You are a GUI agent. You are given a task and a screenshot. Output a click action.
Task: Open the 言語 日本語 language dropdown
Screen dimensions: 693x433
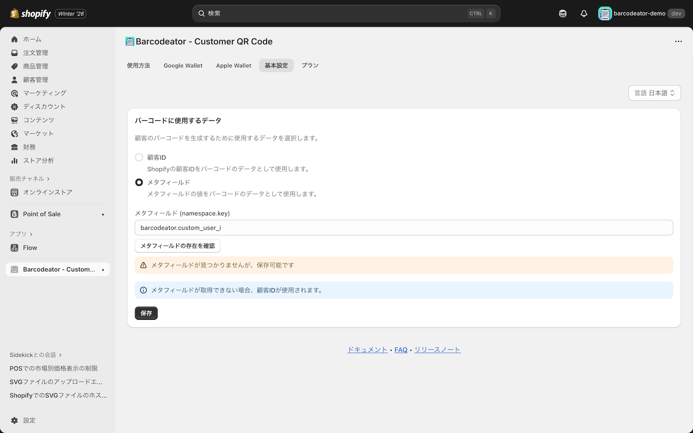[x=654, y=92]
